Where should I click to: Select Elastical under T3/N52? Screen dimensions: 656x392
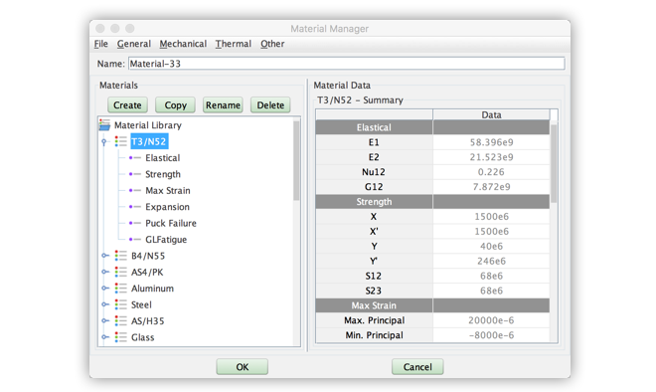click(163, 158)
